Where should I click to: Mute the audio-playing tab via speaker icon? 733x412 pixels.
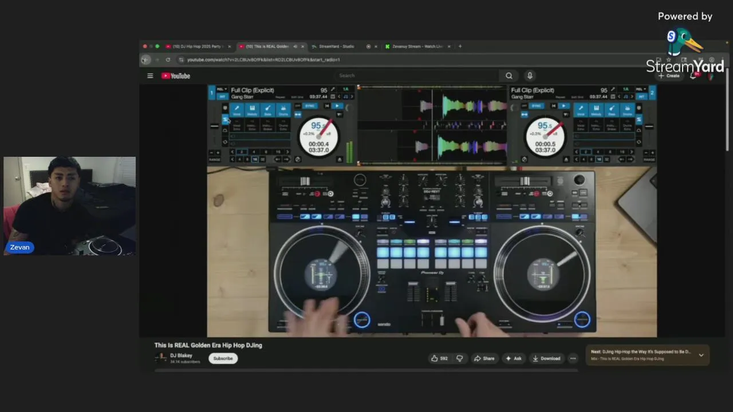(295, 46)
